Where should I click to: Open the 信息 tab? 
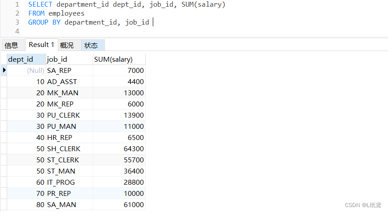pyautogui.click(x=13, y=45)
